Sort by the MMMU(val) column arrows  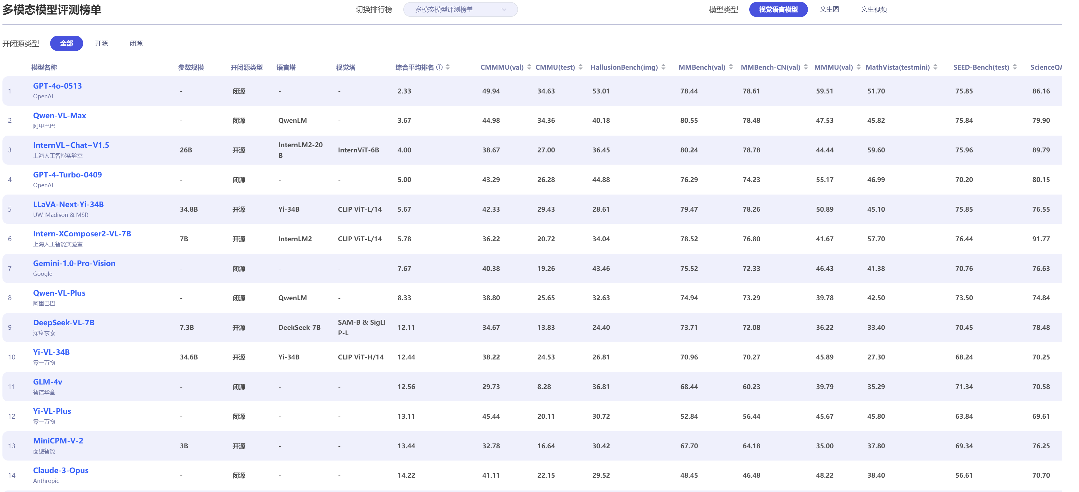tap(859, 67)
